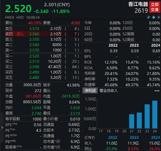Click the blue 2023 year link below chart
Viewport: 161px width, 151px height.
click(134, 137)
